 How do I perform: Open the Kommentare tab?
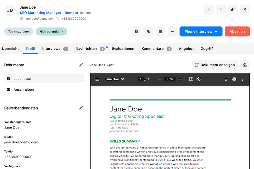tap(156, 49)
